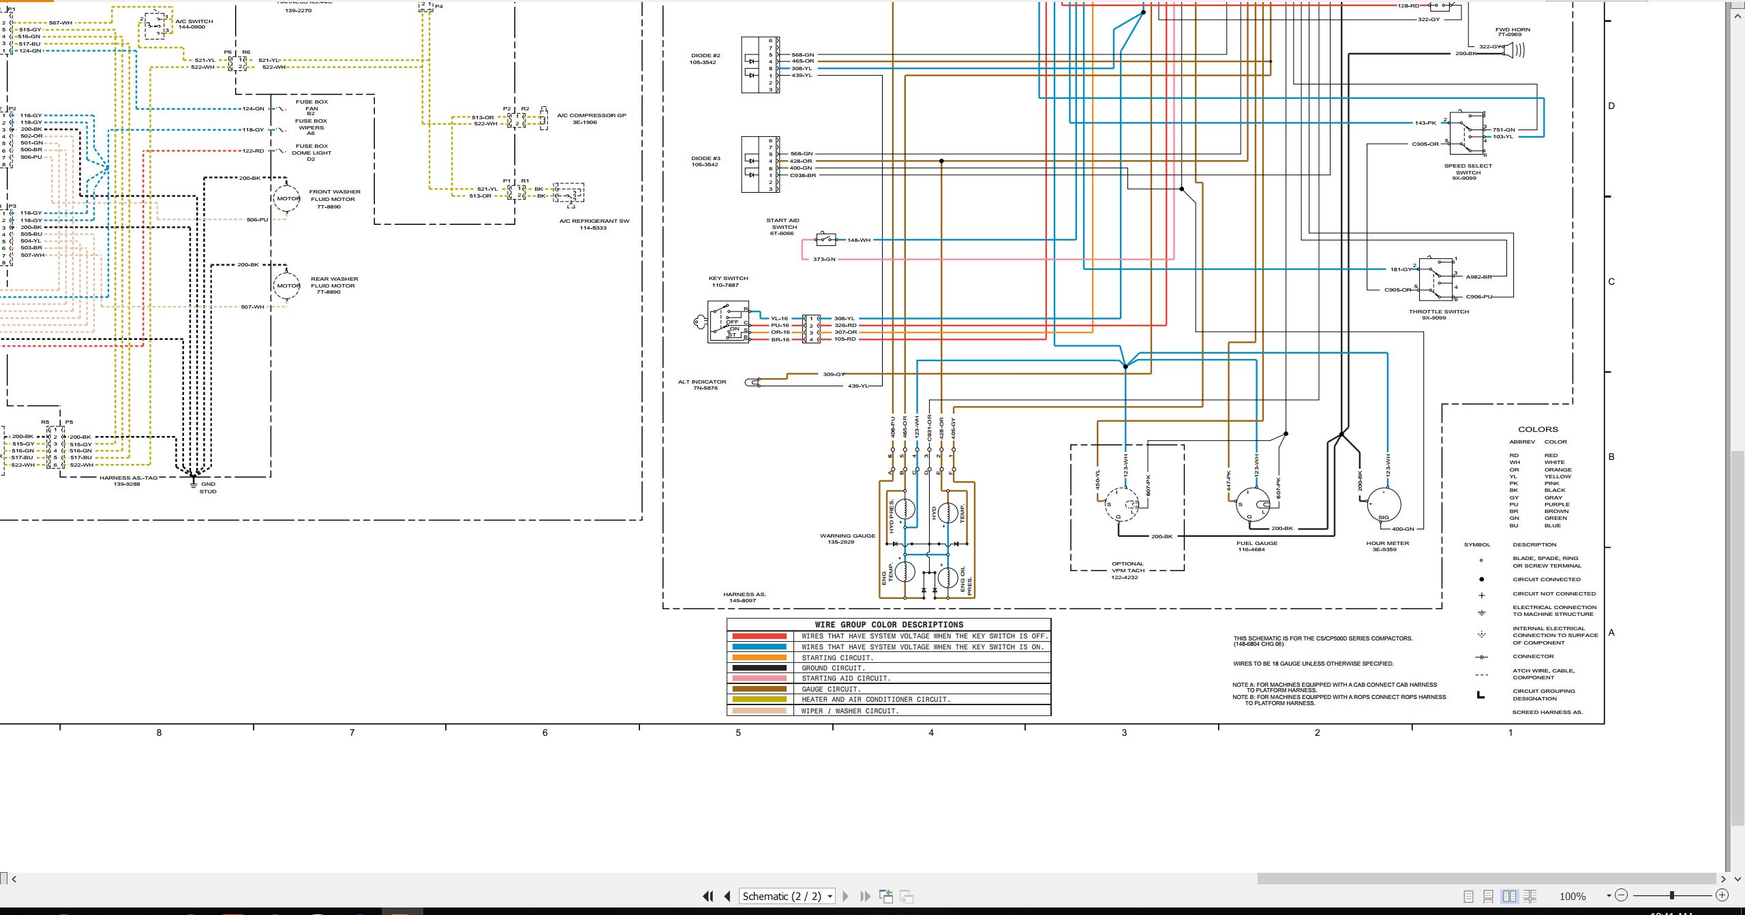Click the horizontal scrollbar thumb
1745x915 pixels.
click(1486, 879)
